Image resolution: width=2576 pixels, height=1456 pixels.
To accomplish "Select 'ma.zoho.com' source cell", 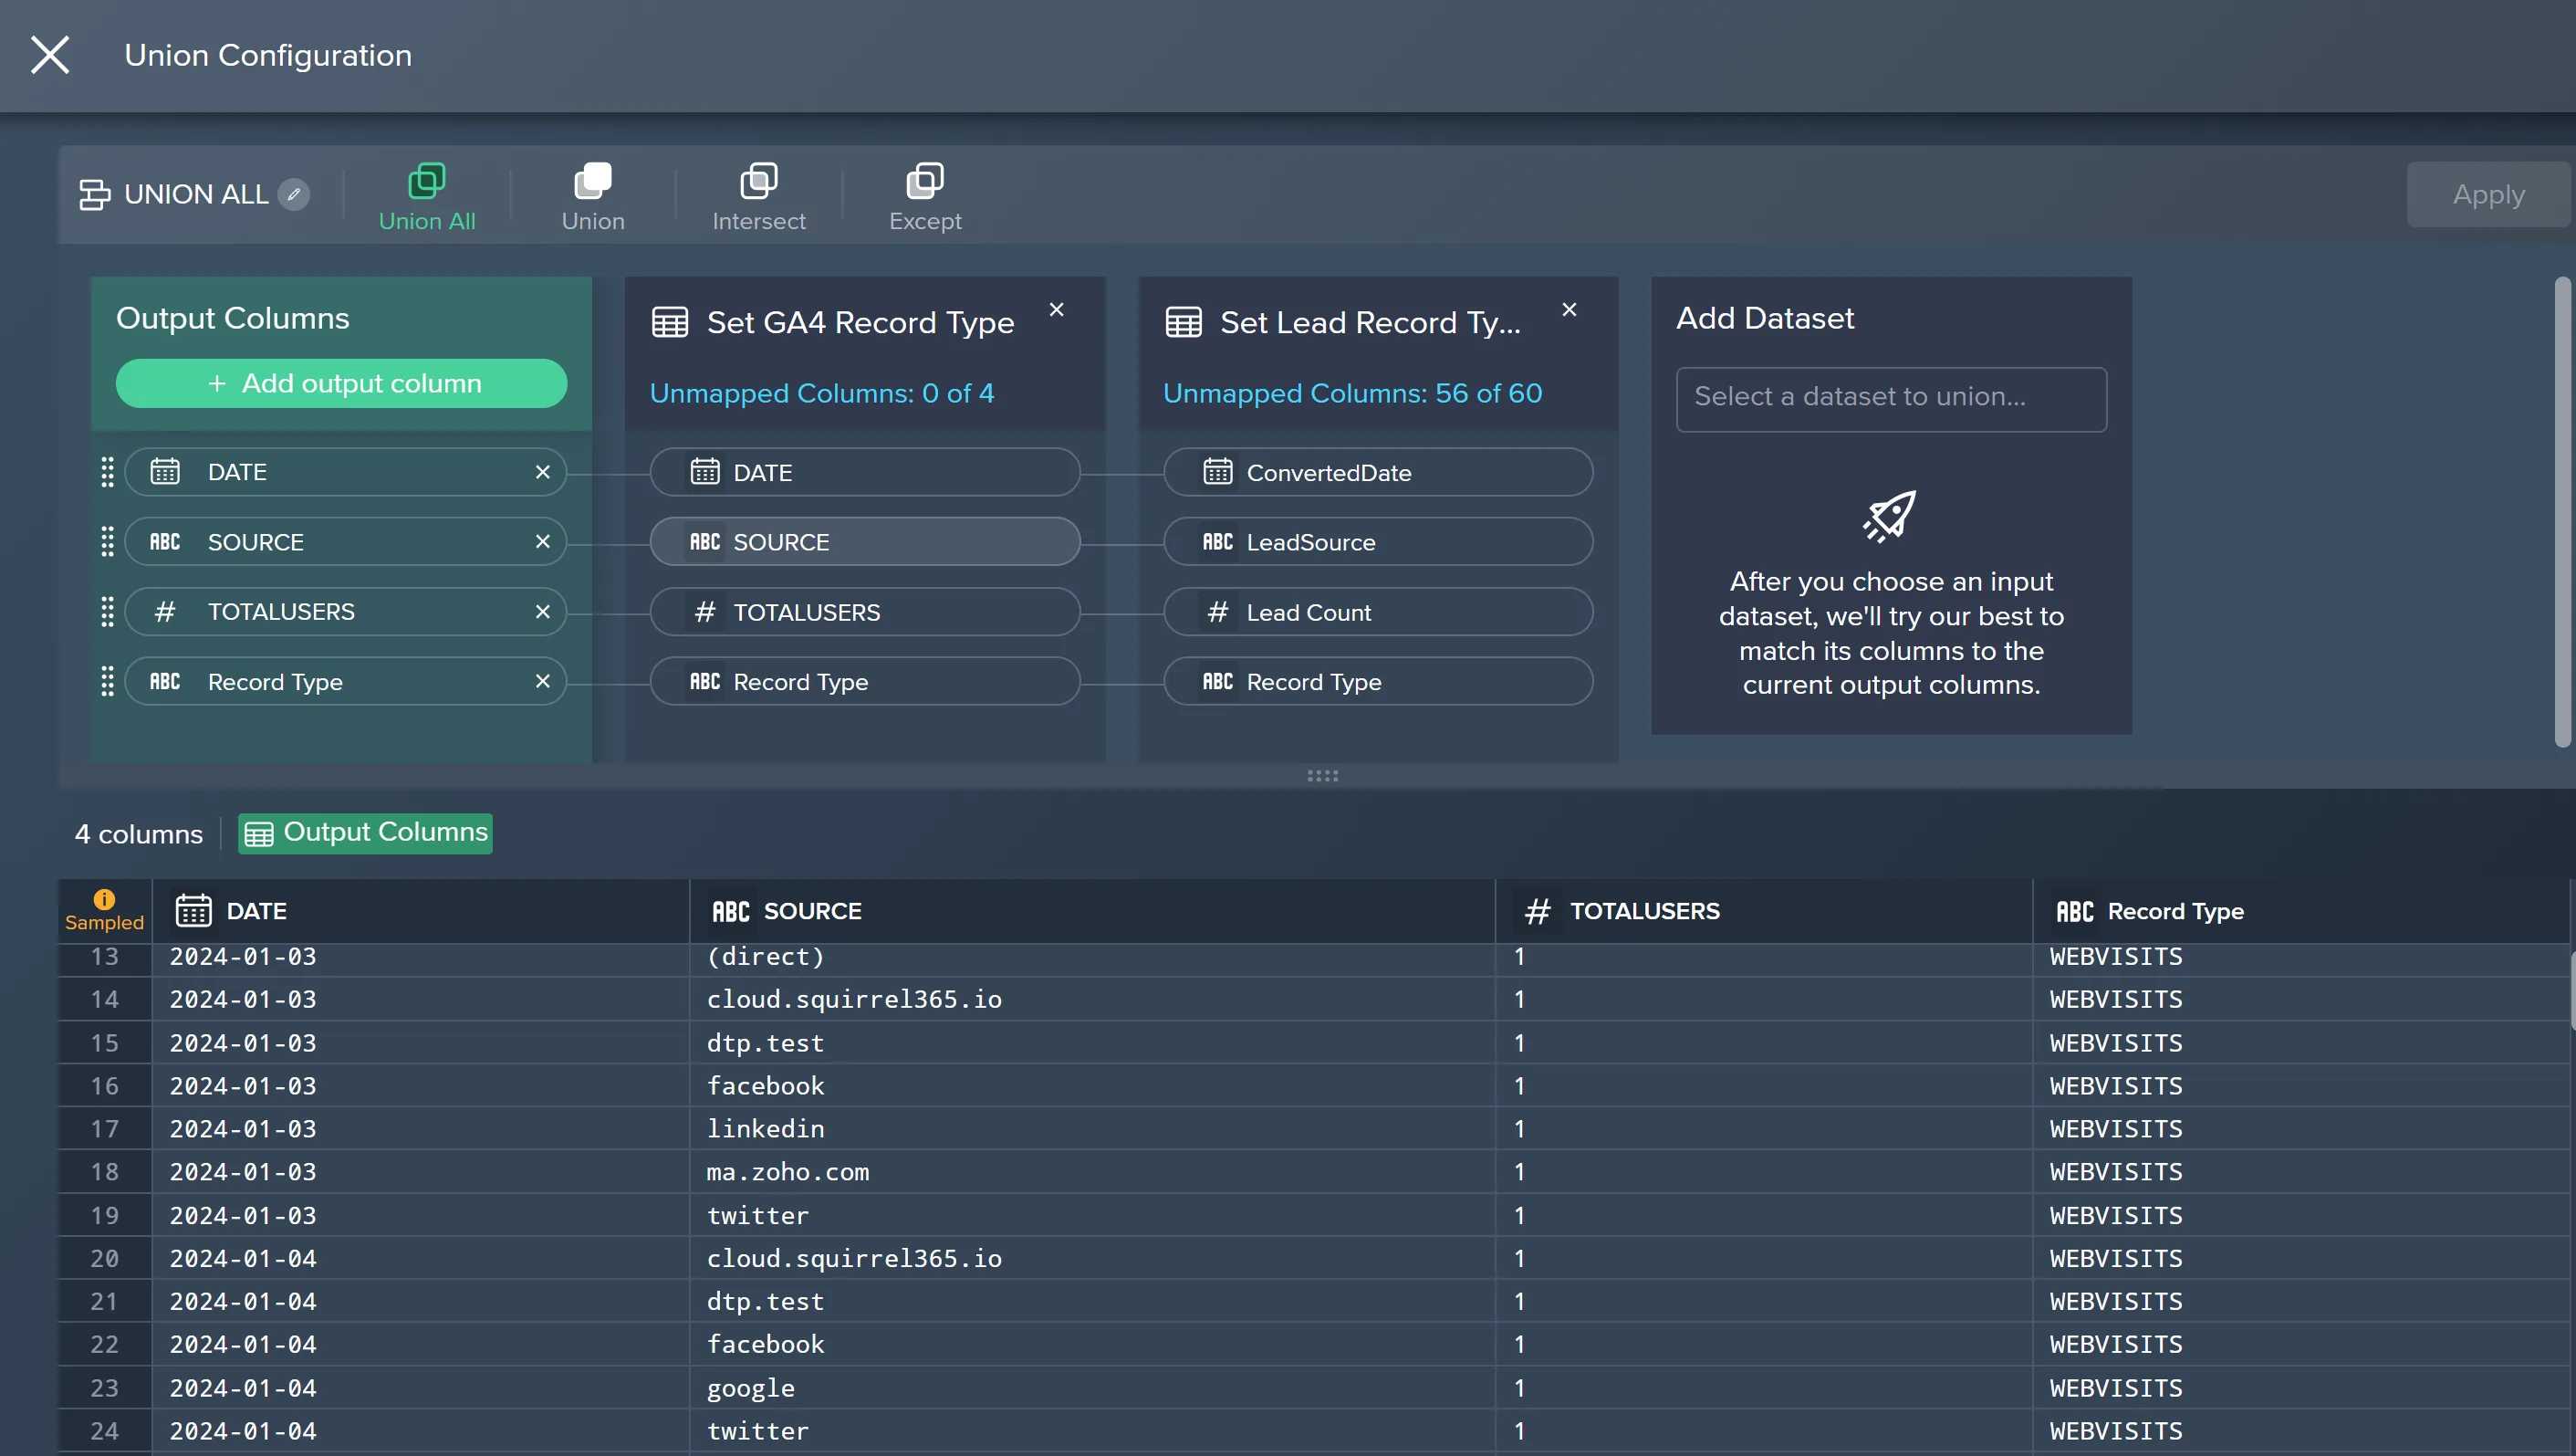I will (1092, 1172).
